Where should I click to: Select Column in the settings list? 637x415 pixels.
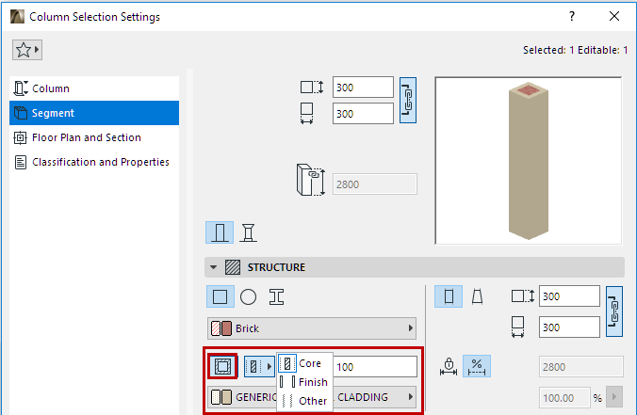(94, 88)
